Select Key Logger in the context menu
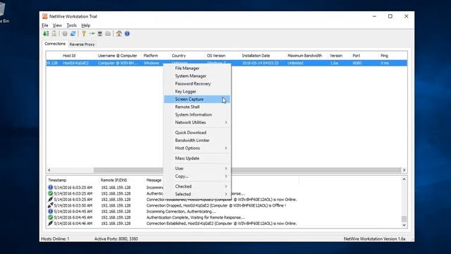The image size is (451, 254). 197,92
